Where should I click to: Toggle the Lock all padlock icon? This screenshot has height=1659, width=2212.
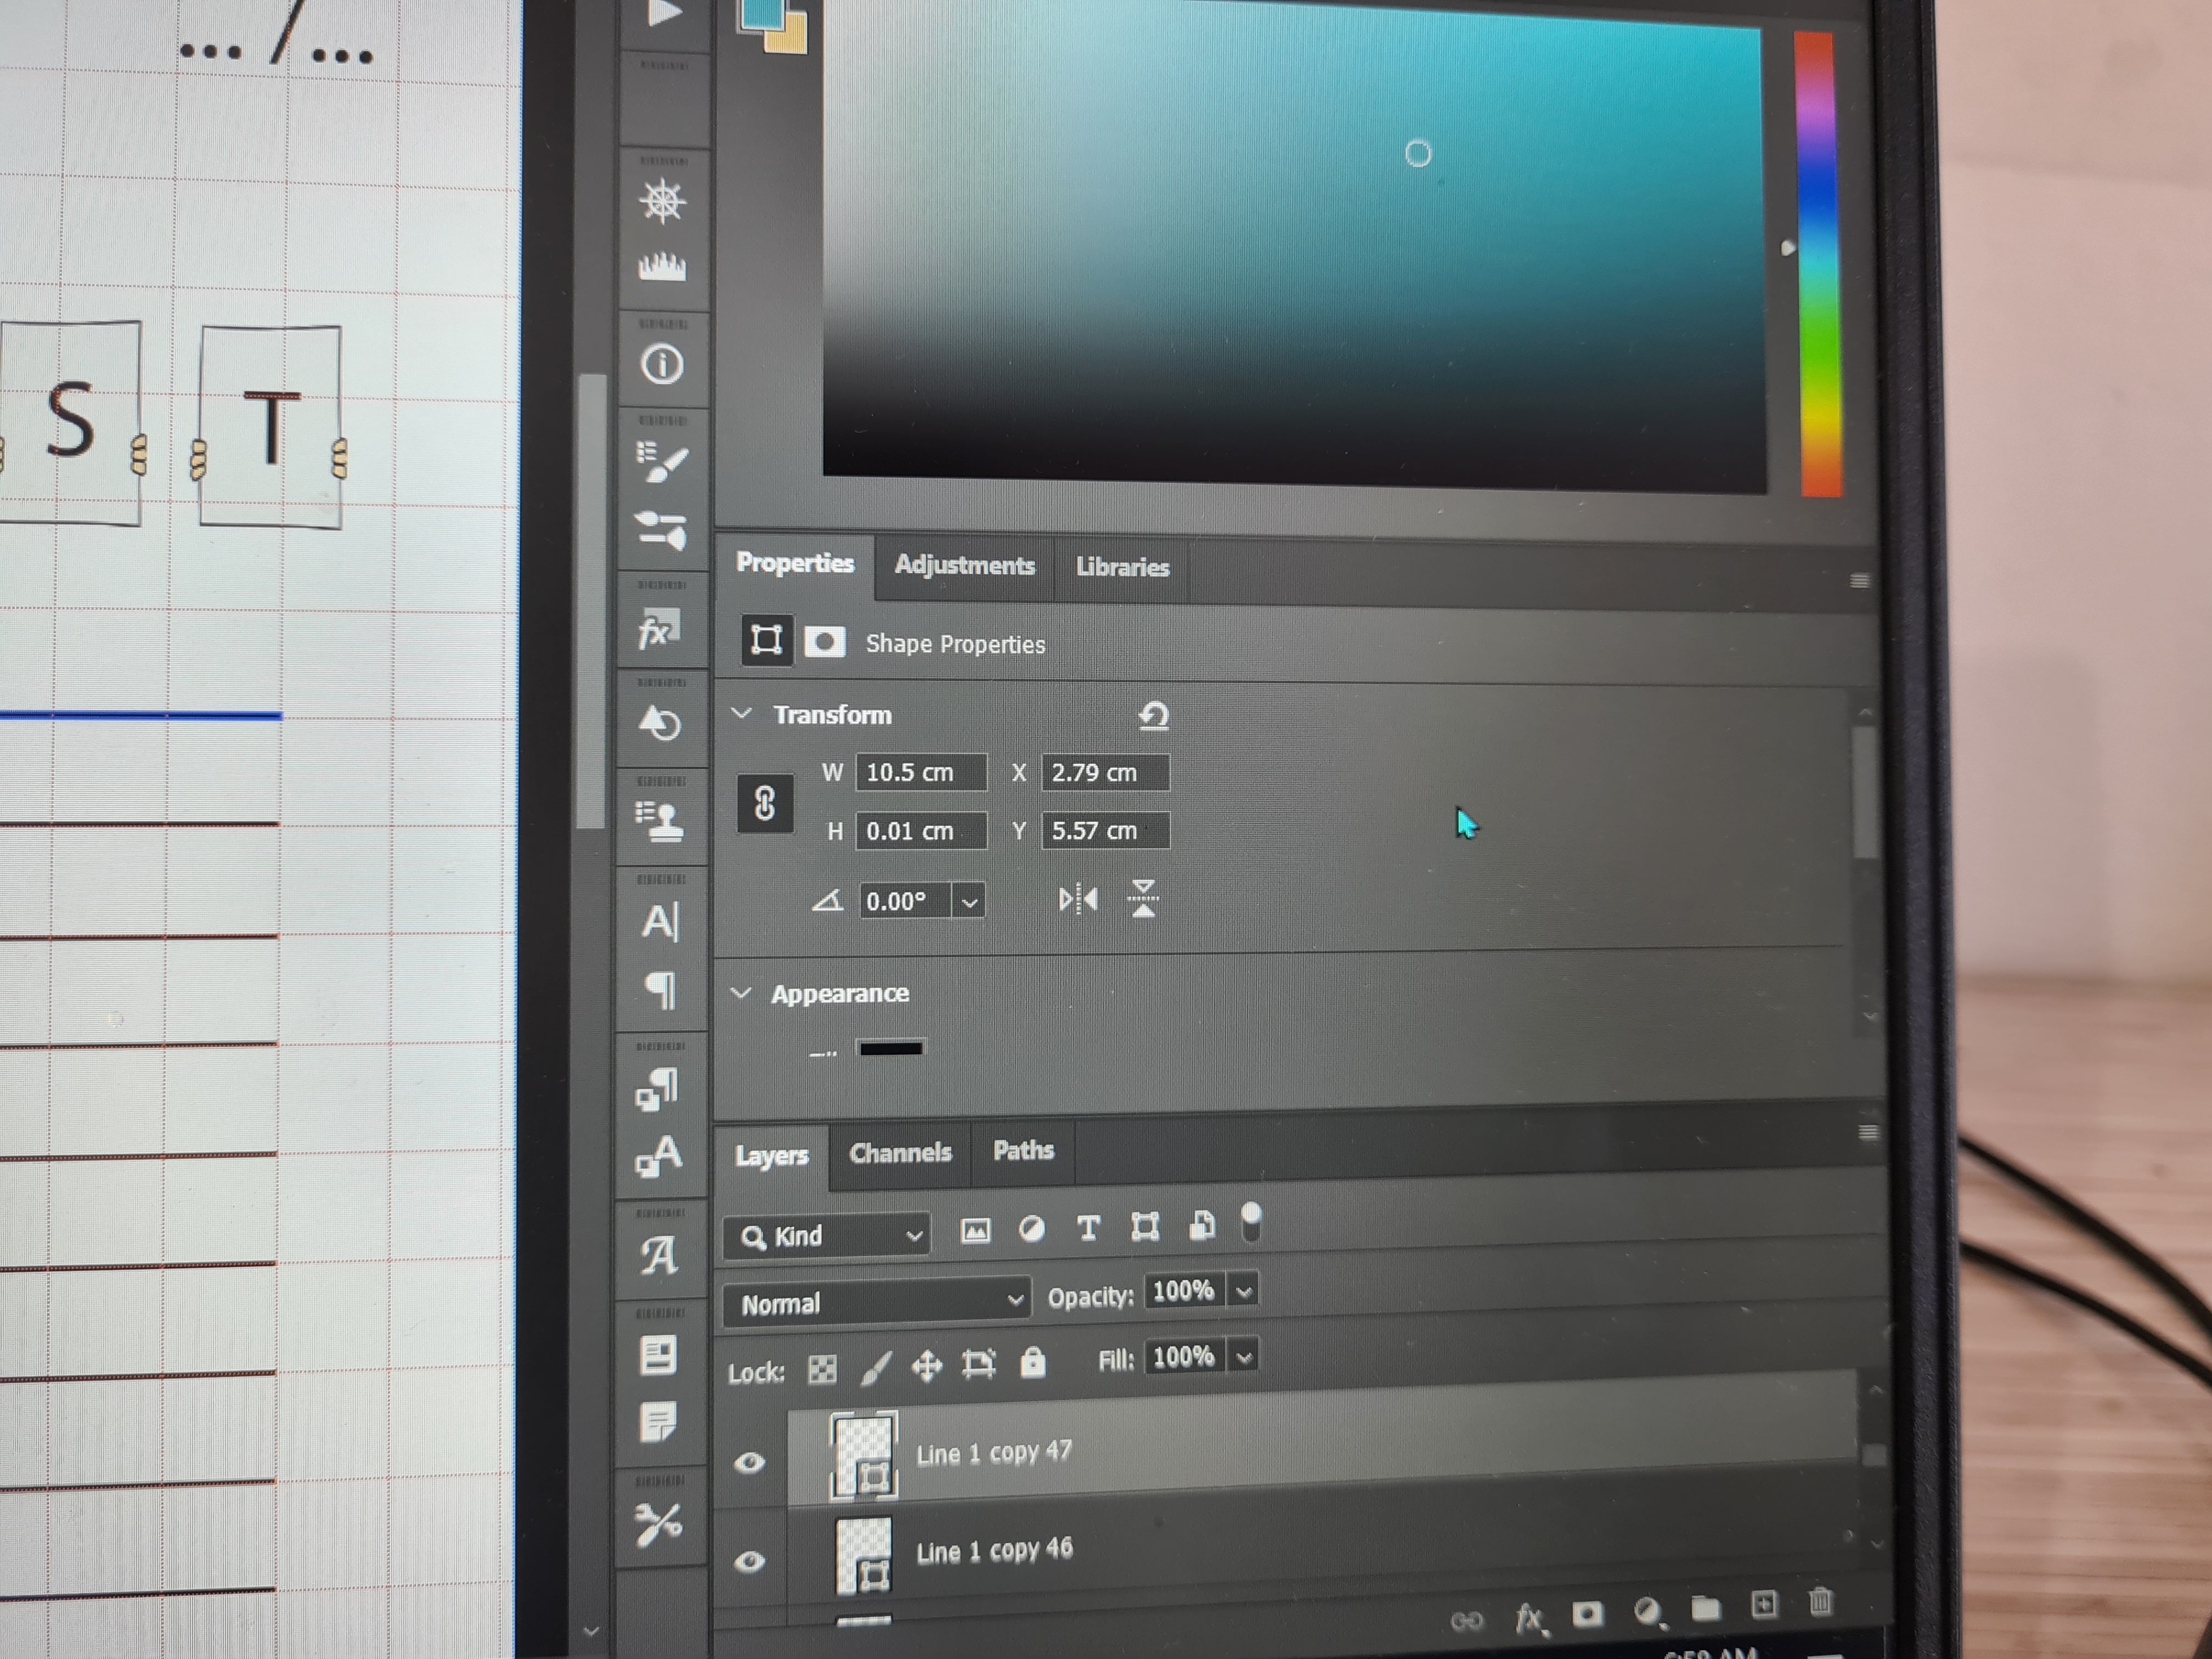tap(1032, 1363)
